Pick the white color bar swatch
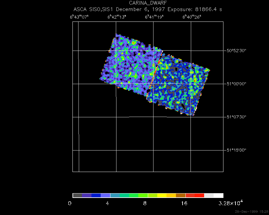The image size is (269, 215). coord(218,195)
